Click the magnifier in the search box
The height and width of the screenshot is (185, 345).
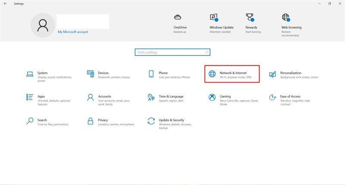(207, 52)
